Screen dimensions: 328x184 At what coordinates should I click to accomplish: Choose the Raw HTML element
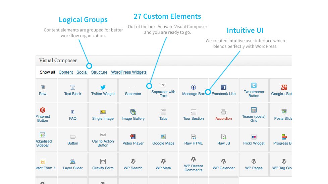(x=194, y=140)
